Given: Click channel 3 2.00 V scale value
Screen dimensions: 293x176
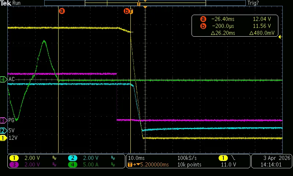Looking at the screenshot, I should click(x=32, y=165).
